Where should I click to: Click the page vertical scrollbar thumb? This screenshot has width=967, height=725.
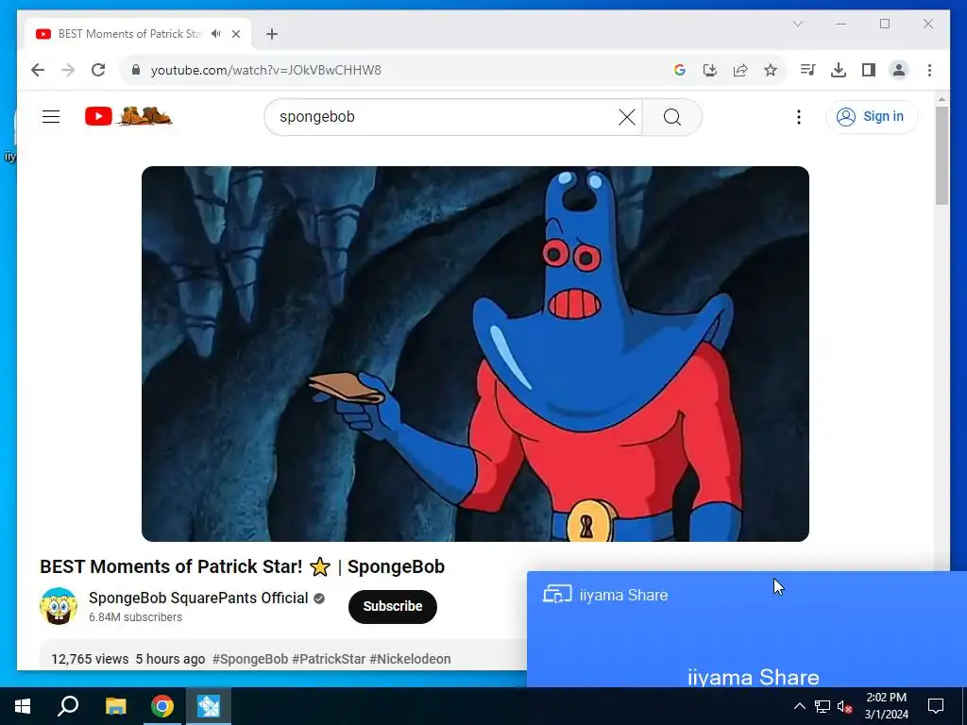tap(942, 156)
